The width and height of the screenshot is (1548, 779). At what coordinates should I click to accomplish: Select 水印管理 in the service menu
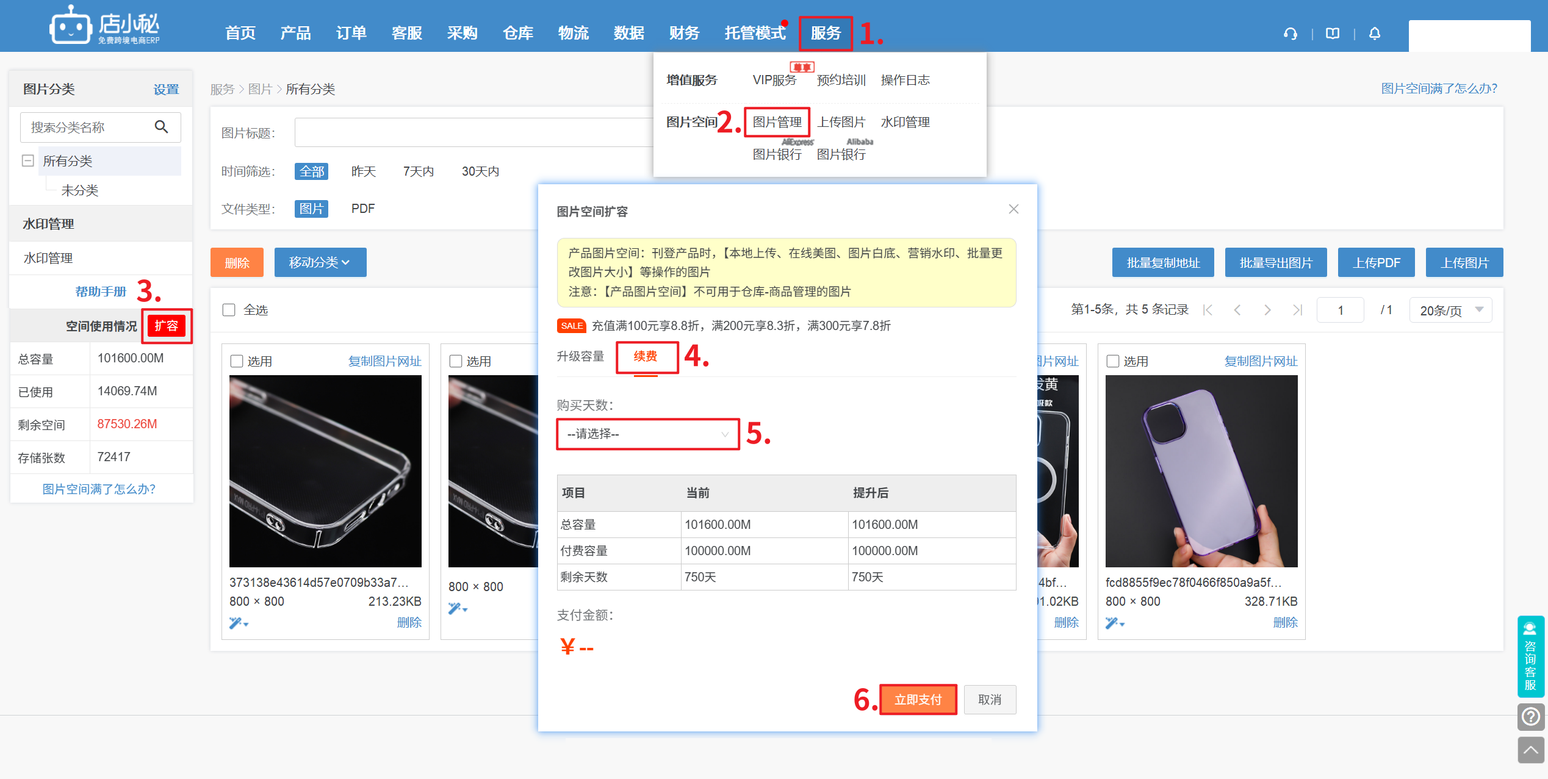[905, 122]
